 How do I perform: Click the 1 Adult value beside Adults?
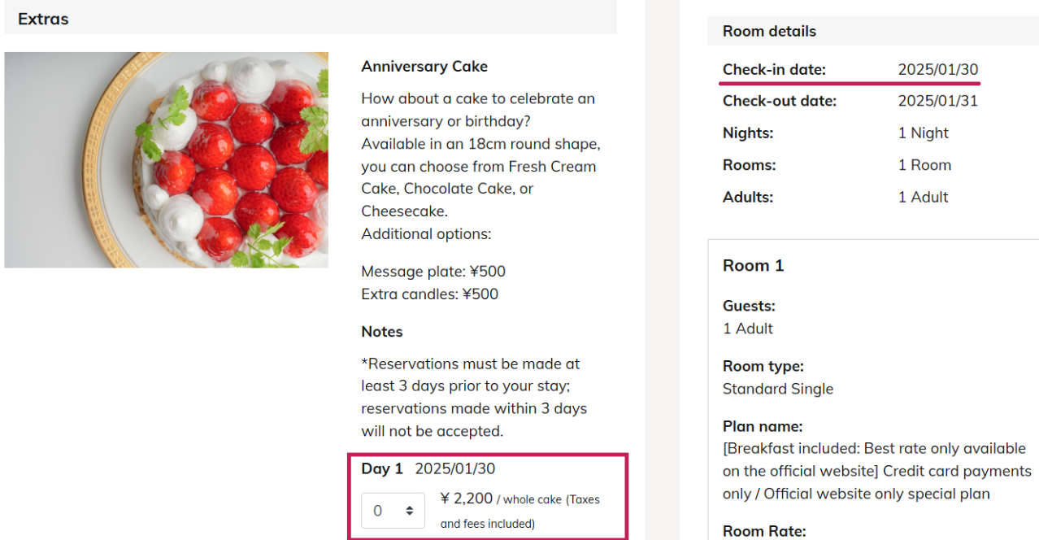pos(923,197)
